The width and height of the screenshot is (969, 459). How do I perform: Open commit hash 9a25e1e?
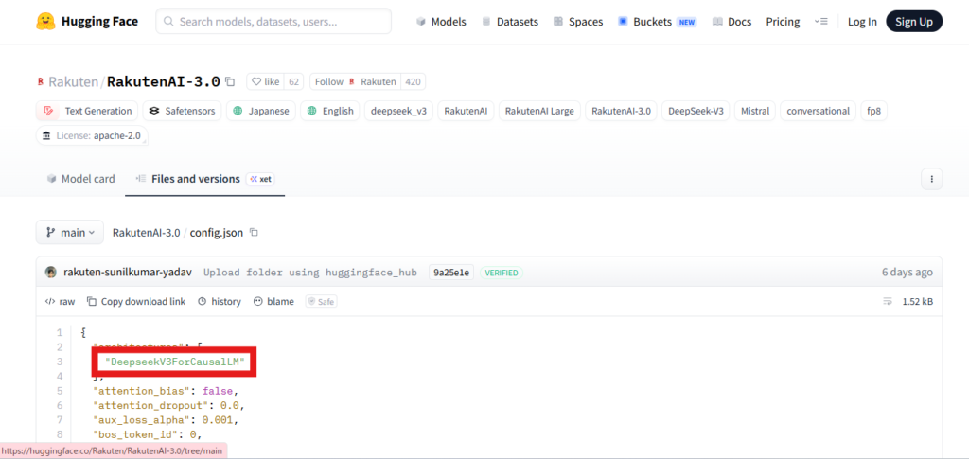(x=451, y=273)
